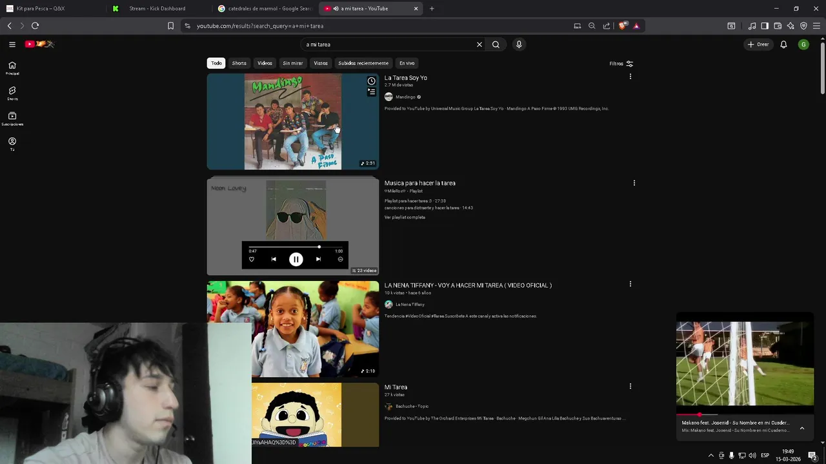Select the Vistos filter chip
Screen dimensions: 826x464
[x=321, y=63]
